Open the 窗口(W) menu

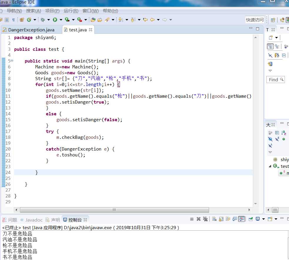pyautogui.click(x=91, y=11)
